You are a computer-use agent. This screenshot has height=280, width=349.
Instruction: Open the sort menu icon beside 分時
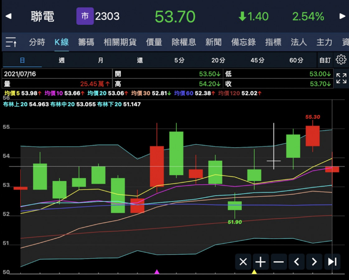11,42
